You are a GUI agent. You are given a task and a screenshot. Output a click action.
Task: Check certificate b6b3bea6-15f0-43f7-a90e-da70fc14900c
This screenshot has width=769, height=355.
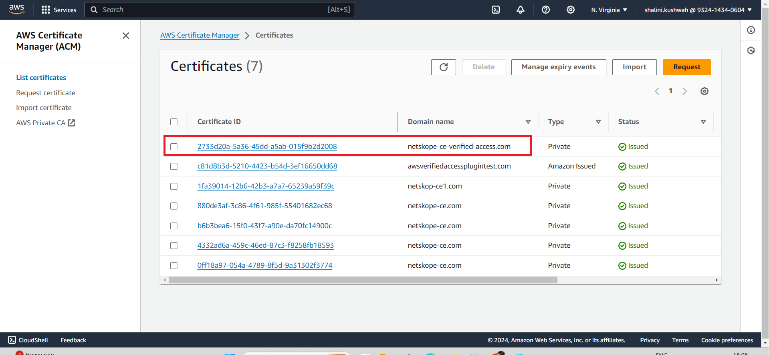point(174,226)
